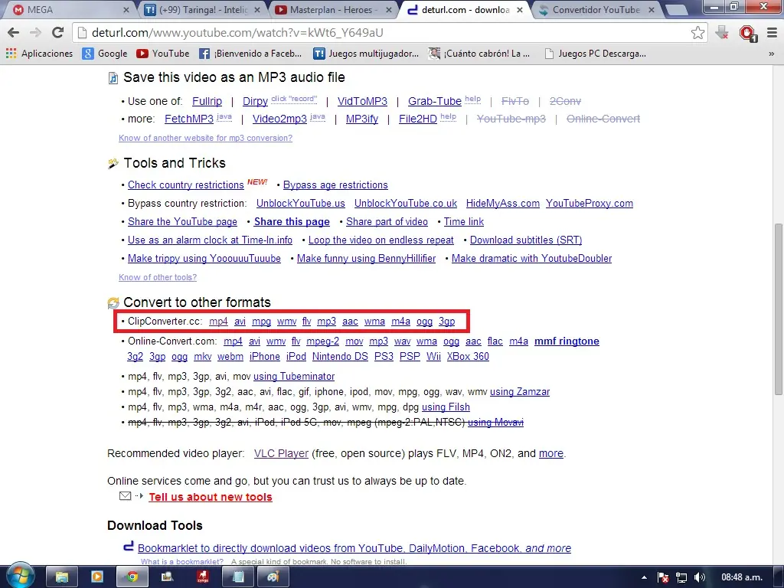Viewport: 784px width, 588px height.
Task: Open File Explorer from the taskbar
Action: 61,577
